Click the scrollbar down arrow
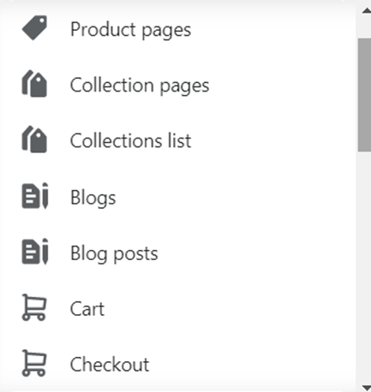The image size is (371, 392). tap(367, 388)
